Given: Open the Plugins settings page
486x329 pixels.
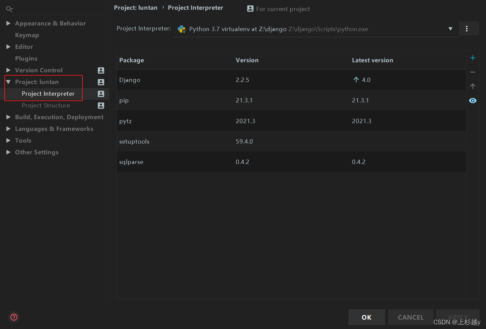Looking at the screenshot, I should 26,58.
